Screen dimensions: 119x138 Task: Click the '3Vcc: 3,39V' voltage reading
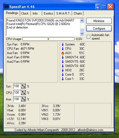(51, 106)
